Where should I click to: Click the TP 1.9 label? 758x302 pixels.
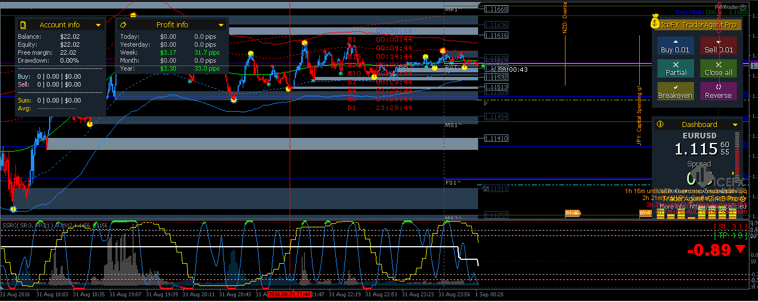(x=730, y=235)
